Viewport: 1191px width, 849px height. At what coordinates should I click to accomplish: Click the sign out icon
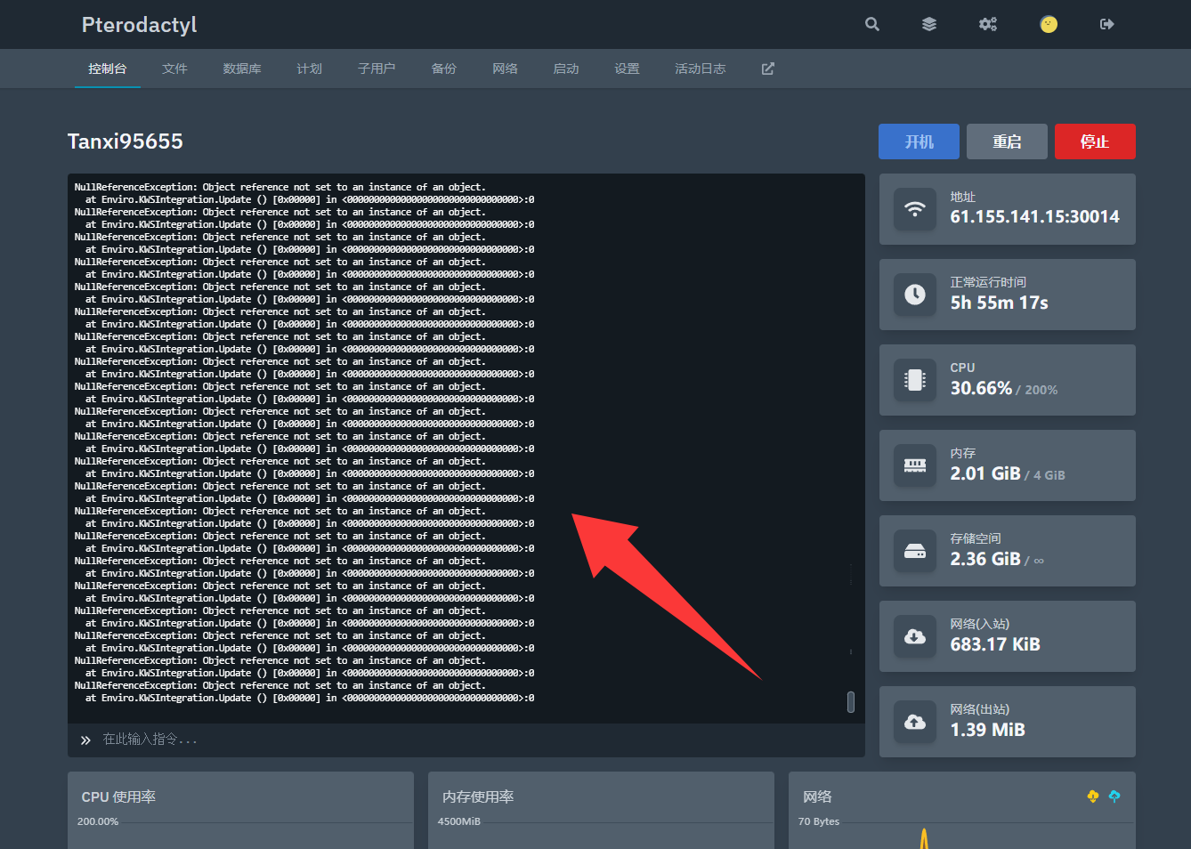point(1107,24)
